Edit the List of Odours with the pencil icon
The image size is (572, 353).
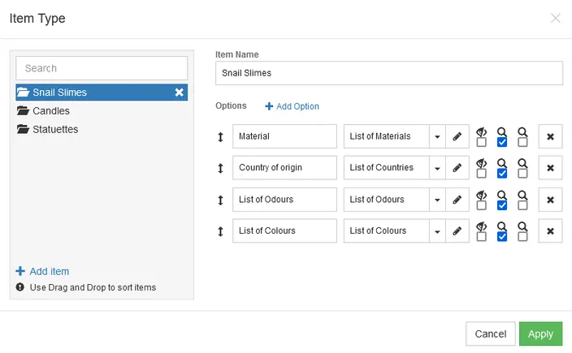coord(457,200)
